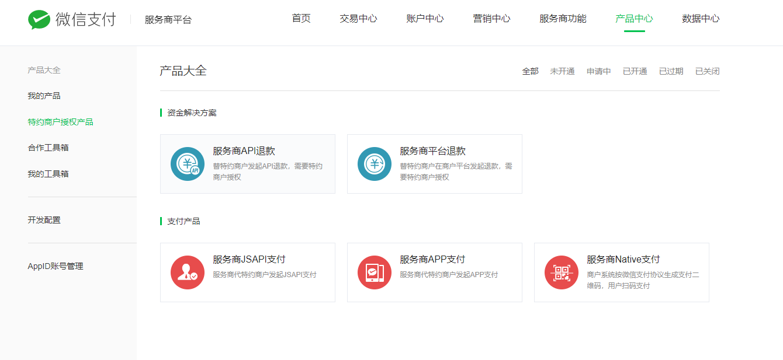Open 我的工具箱 sidebar item

[x=48, y=174]
